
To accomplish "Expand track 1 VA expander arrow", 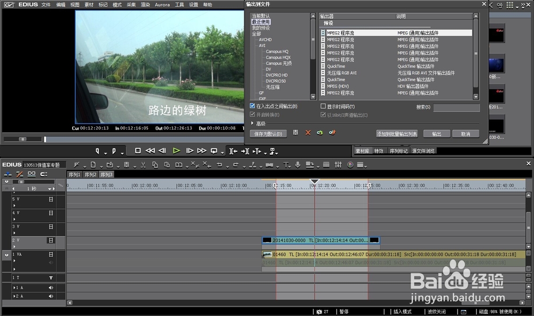I will [x=14, y=261].
